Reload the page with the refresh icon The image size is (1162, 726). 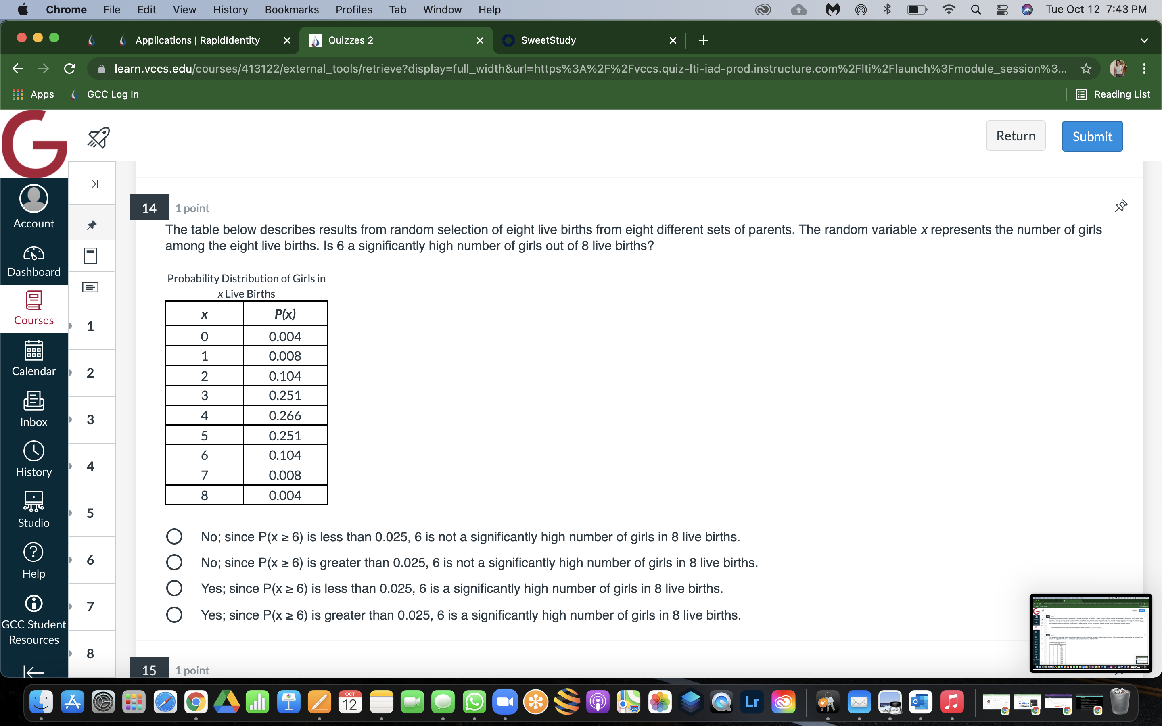pos(70,69)
